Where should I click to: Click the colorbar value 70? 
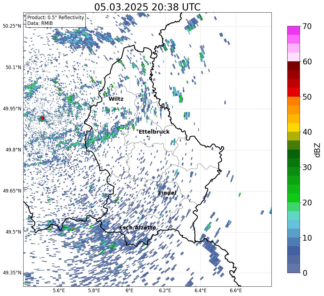307,26
